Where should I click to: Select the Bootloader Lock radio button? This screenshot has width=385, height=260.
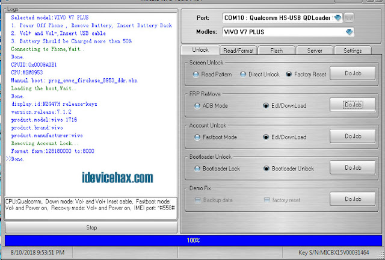217,169
